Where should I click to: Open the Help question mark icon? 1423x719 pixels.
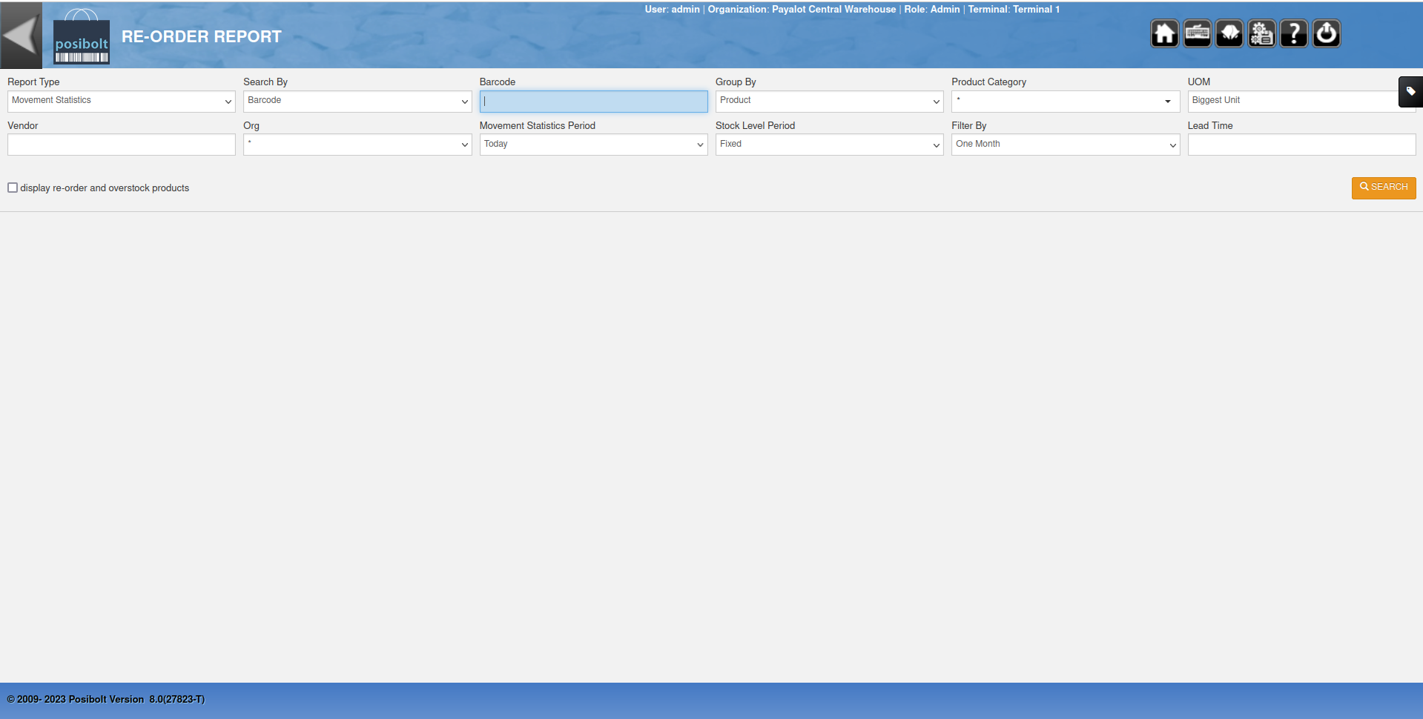pos(1294,33)
